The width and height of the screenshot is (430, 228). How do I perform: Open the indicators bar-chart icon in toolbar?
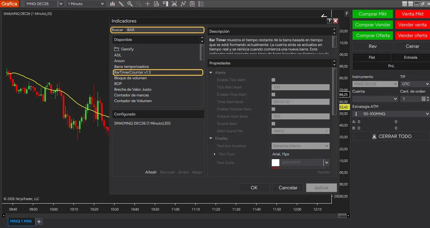point(174,4)
